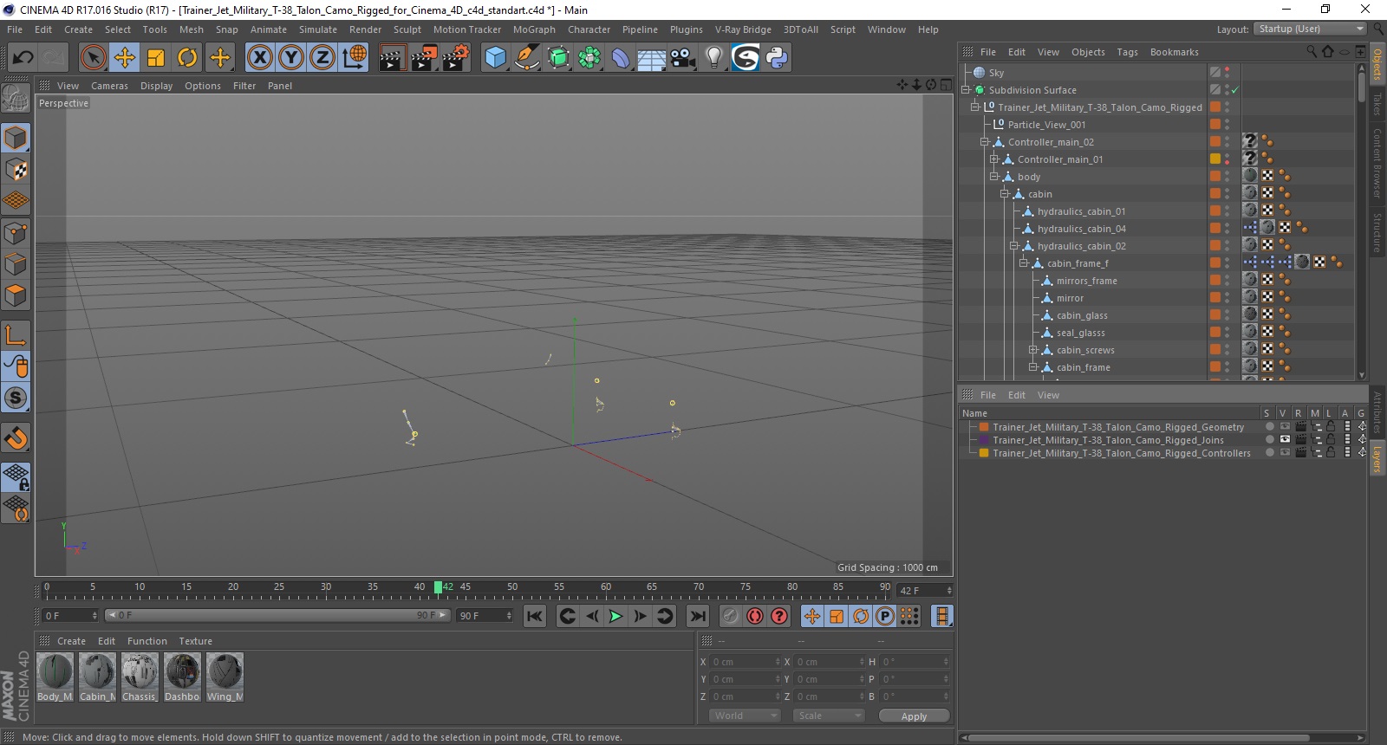
Task: Toggle the coordinate system icon
Action: pyautogui.click(x=355, y=58)
